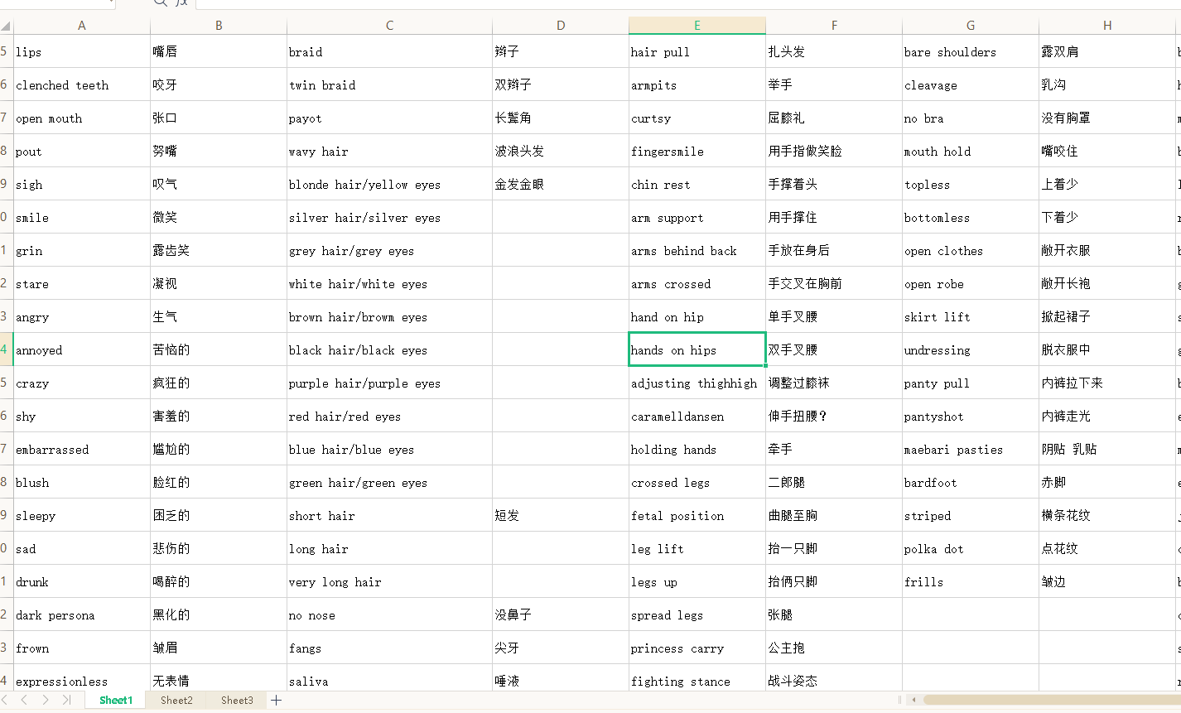Select the cell containing 'maebari pasties'
The width and height of the screenshot is (1181, 713).
click(970, 450)
